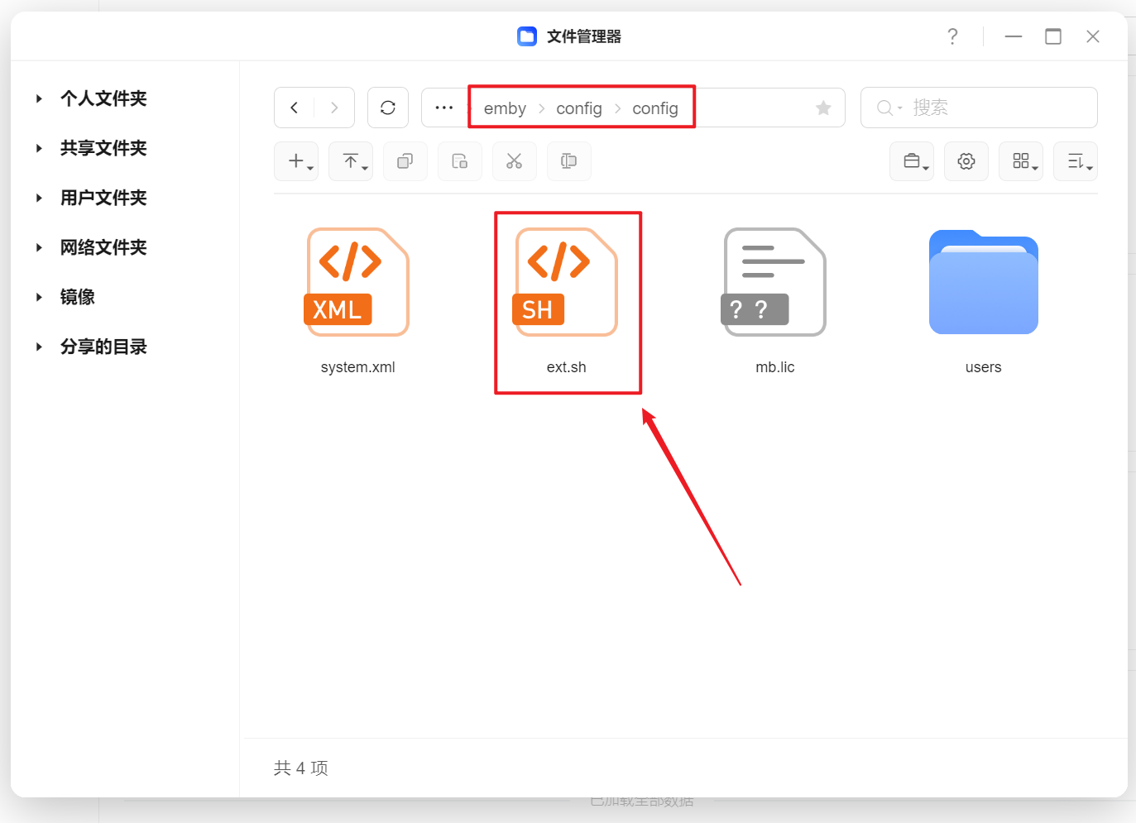Go forward with the right chevron
This screenshot has width=1136, height=823.
click(x=334, y=108)
